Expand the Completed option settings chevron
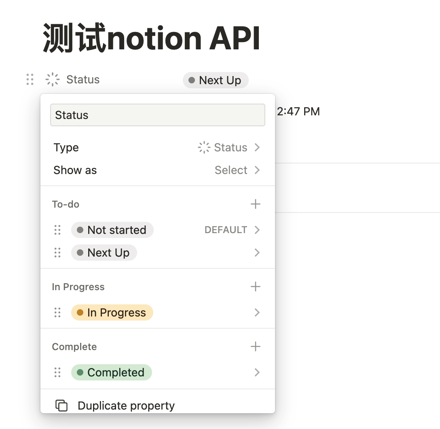Image resolution: width=440 pixels, height=429 pixels. (257, 372)
